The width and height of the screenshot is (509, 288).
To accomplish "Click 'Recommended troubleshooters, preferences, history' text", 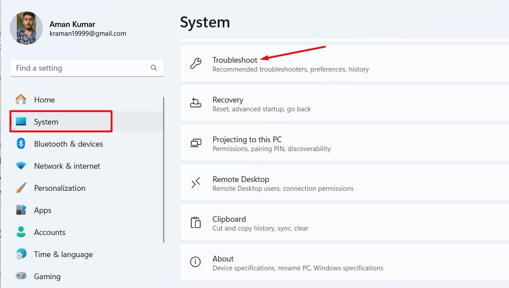I will click(x=291, y=69).
